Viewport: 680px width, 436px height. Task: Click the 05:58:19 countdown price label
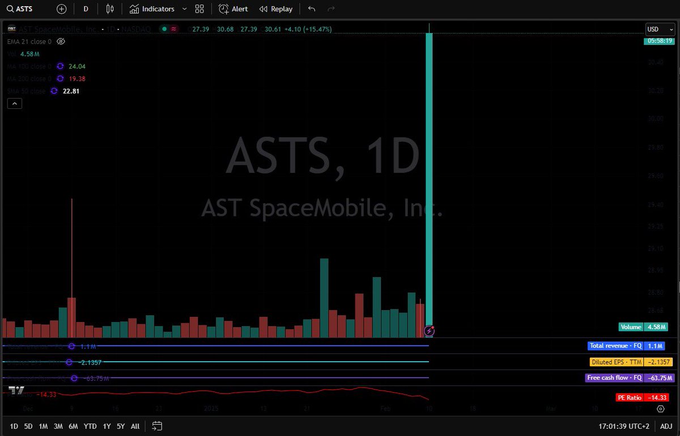pyautogui.click(x=660, y=41)
